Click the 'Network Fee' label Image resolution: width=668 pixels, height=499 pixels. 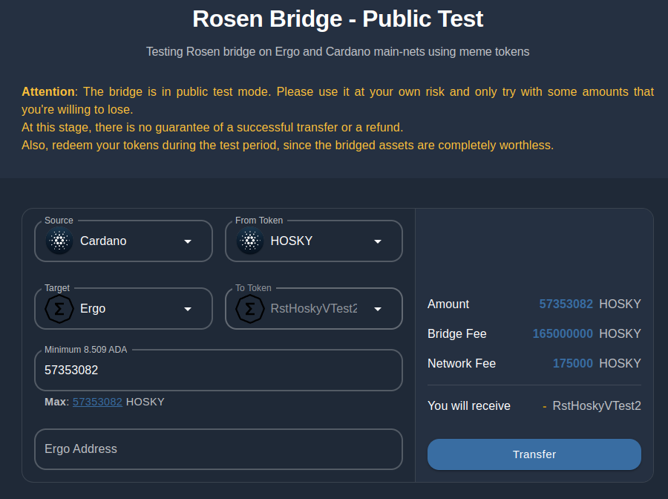(462, 364)
